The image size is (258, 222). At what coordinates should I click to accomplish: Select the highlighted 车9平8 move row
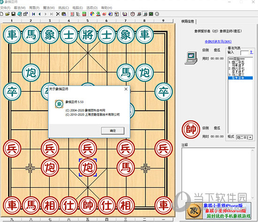[240, 78]
